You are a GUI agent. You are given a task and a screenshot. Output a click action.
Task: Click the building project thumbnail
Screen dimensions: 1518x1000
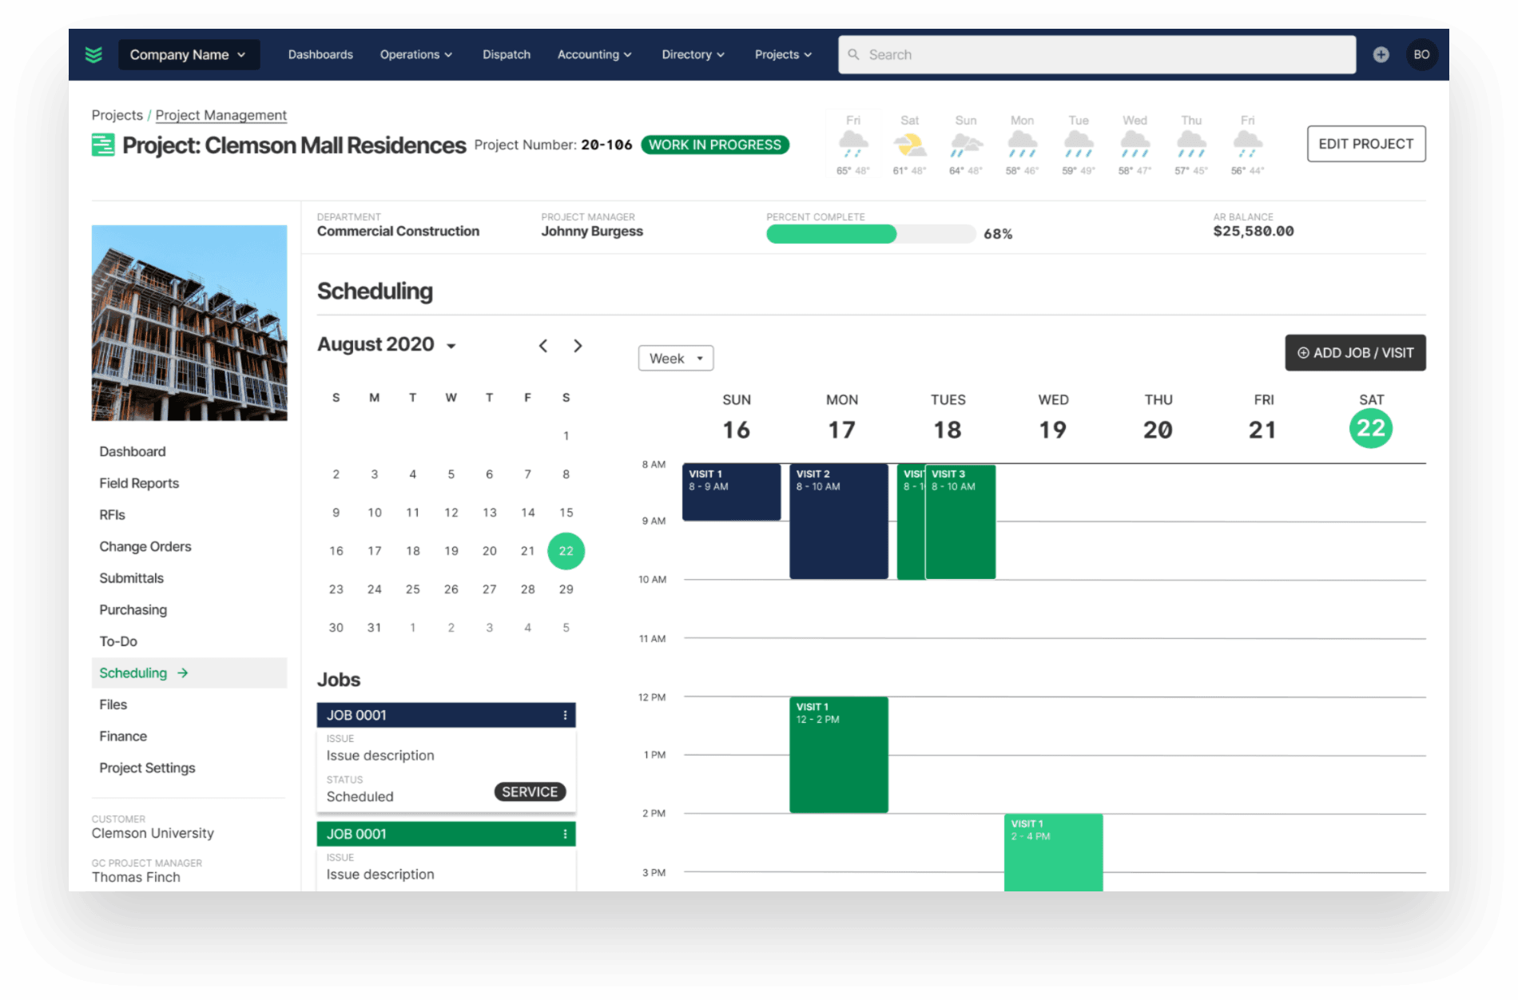click(189, 323)
